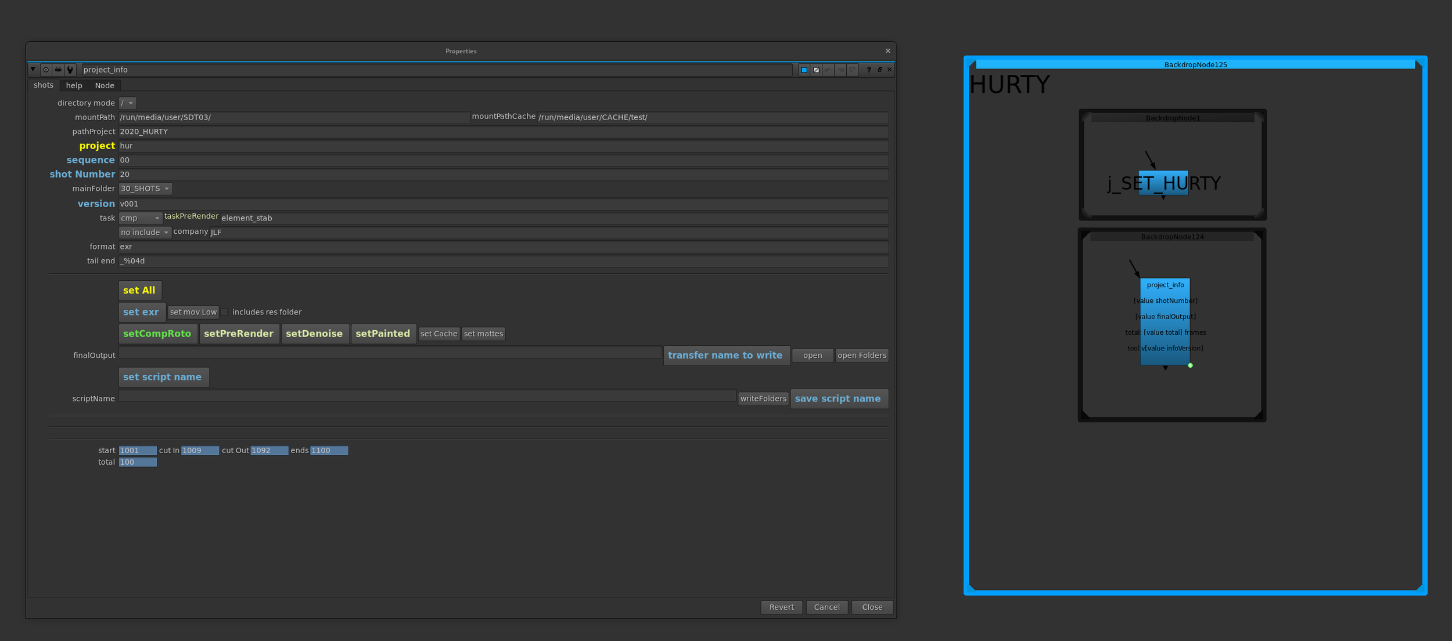
Task: Open the mainFolder 30_SHOTS dropdown
Action: point(145,189)
